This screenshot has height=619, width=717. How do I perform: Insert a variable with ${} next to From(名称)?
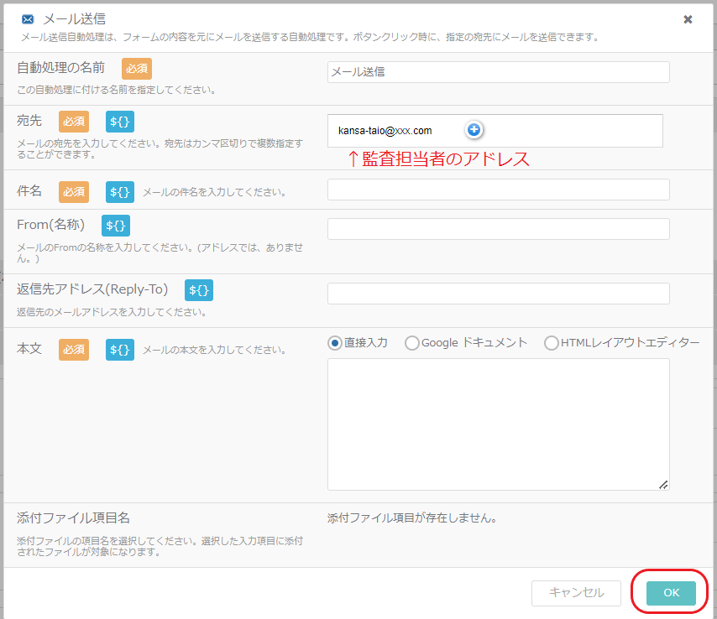[x=116, y=226]
